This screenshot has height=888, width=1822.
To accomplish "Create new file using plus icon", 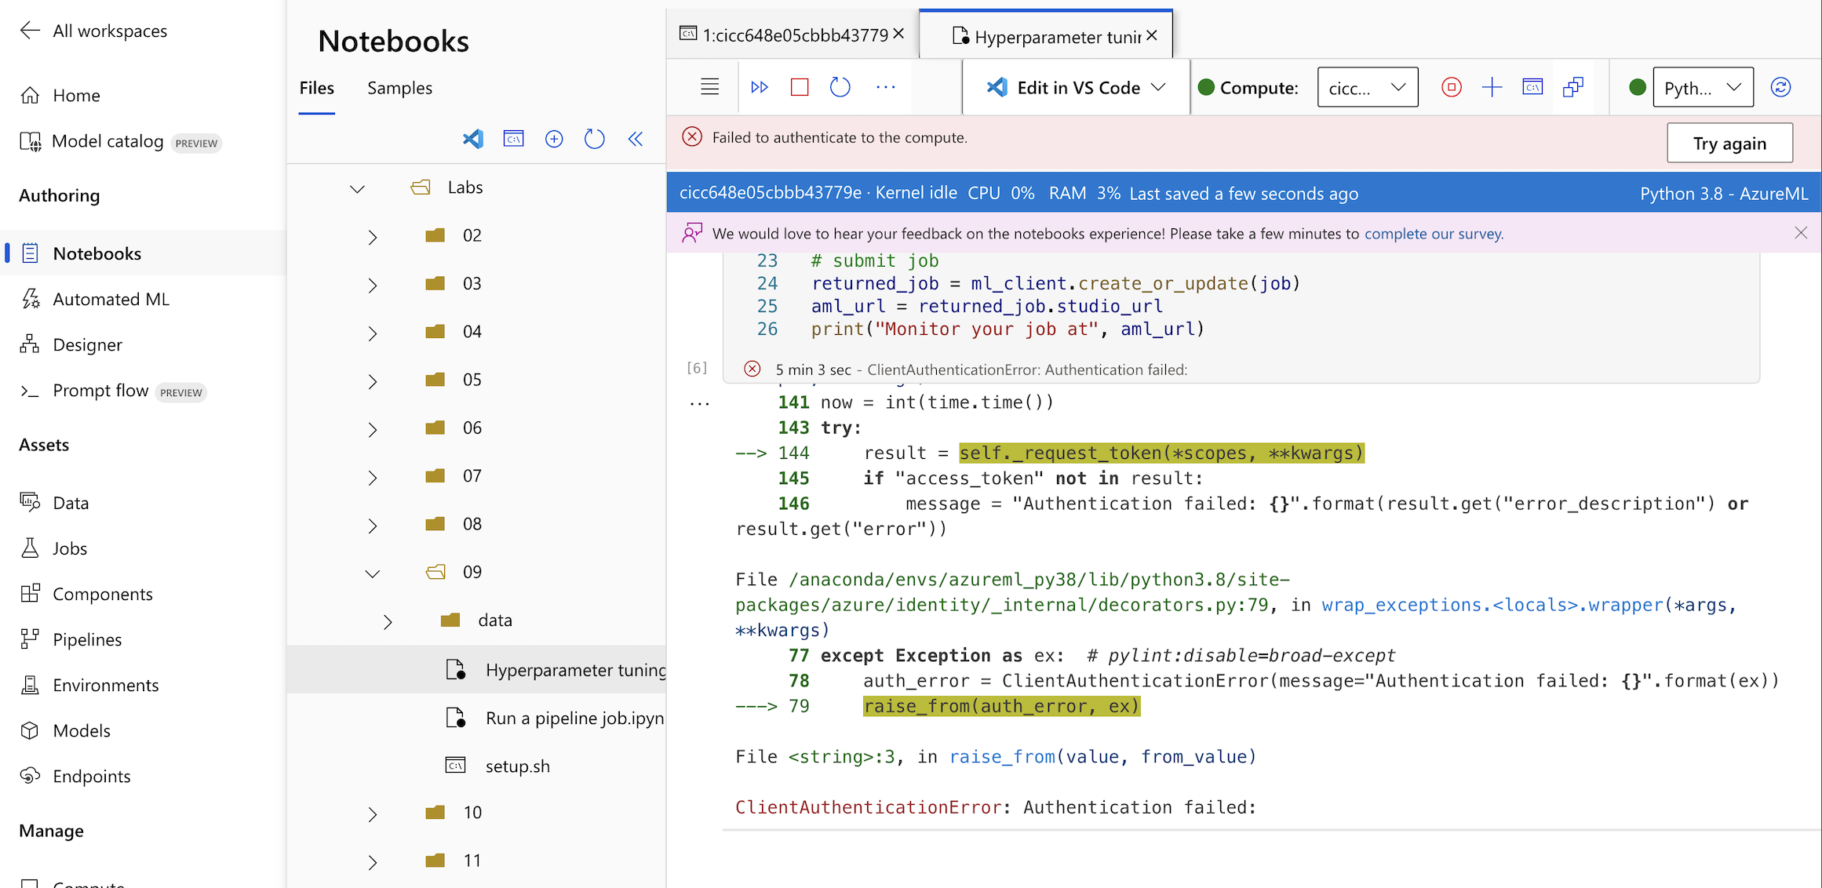I will [x=554, y=139].
